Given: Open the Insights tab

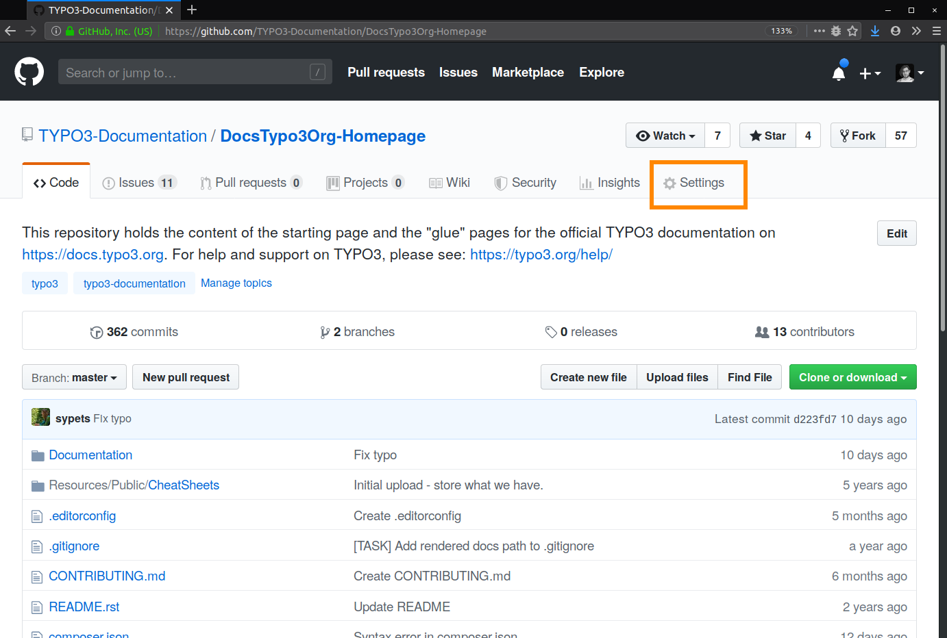Looking at the screenshot, I should (x=610, y=182).
